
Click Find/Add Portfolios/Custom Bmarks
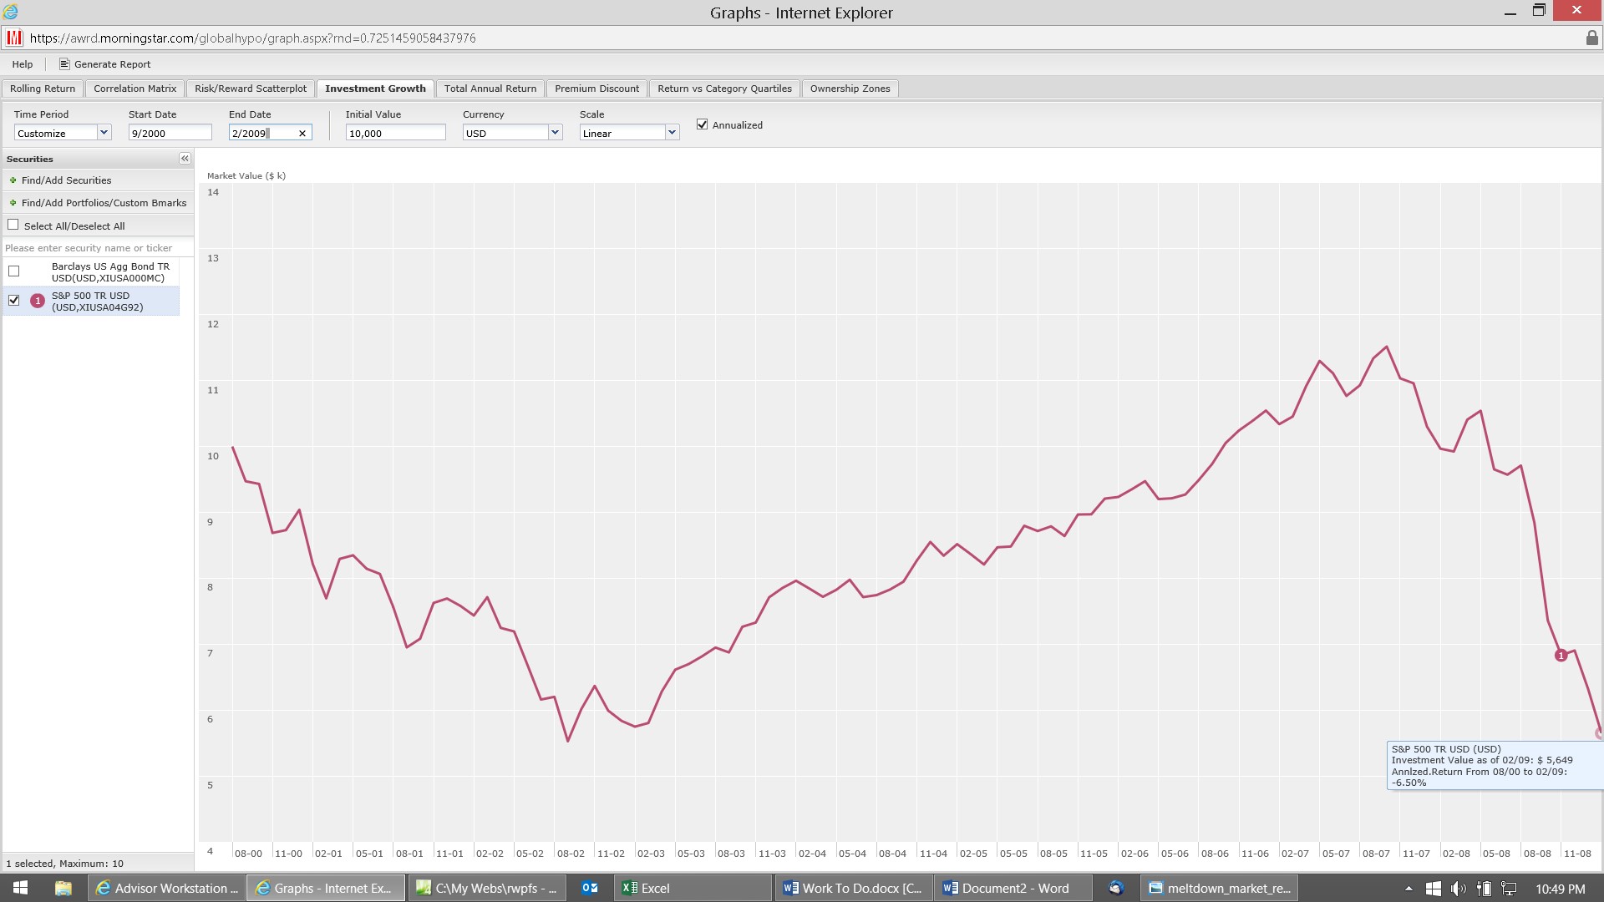pos(104,203)
